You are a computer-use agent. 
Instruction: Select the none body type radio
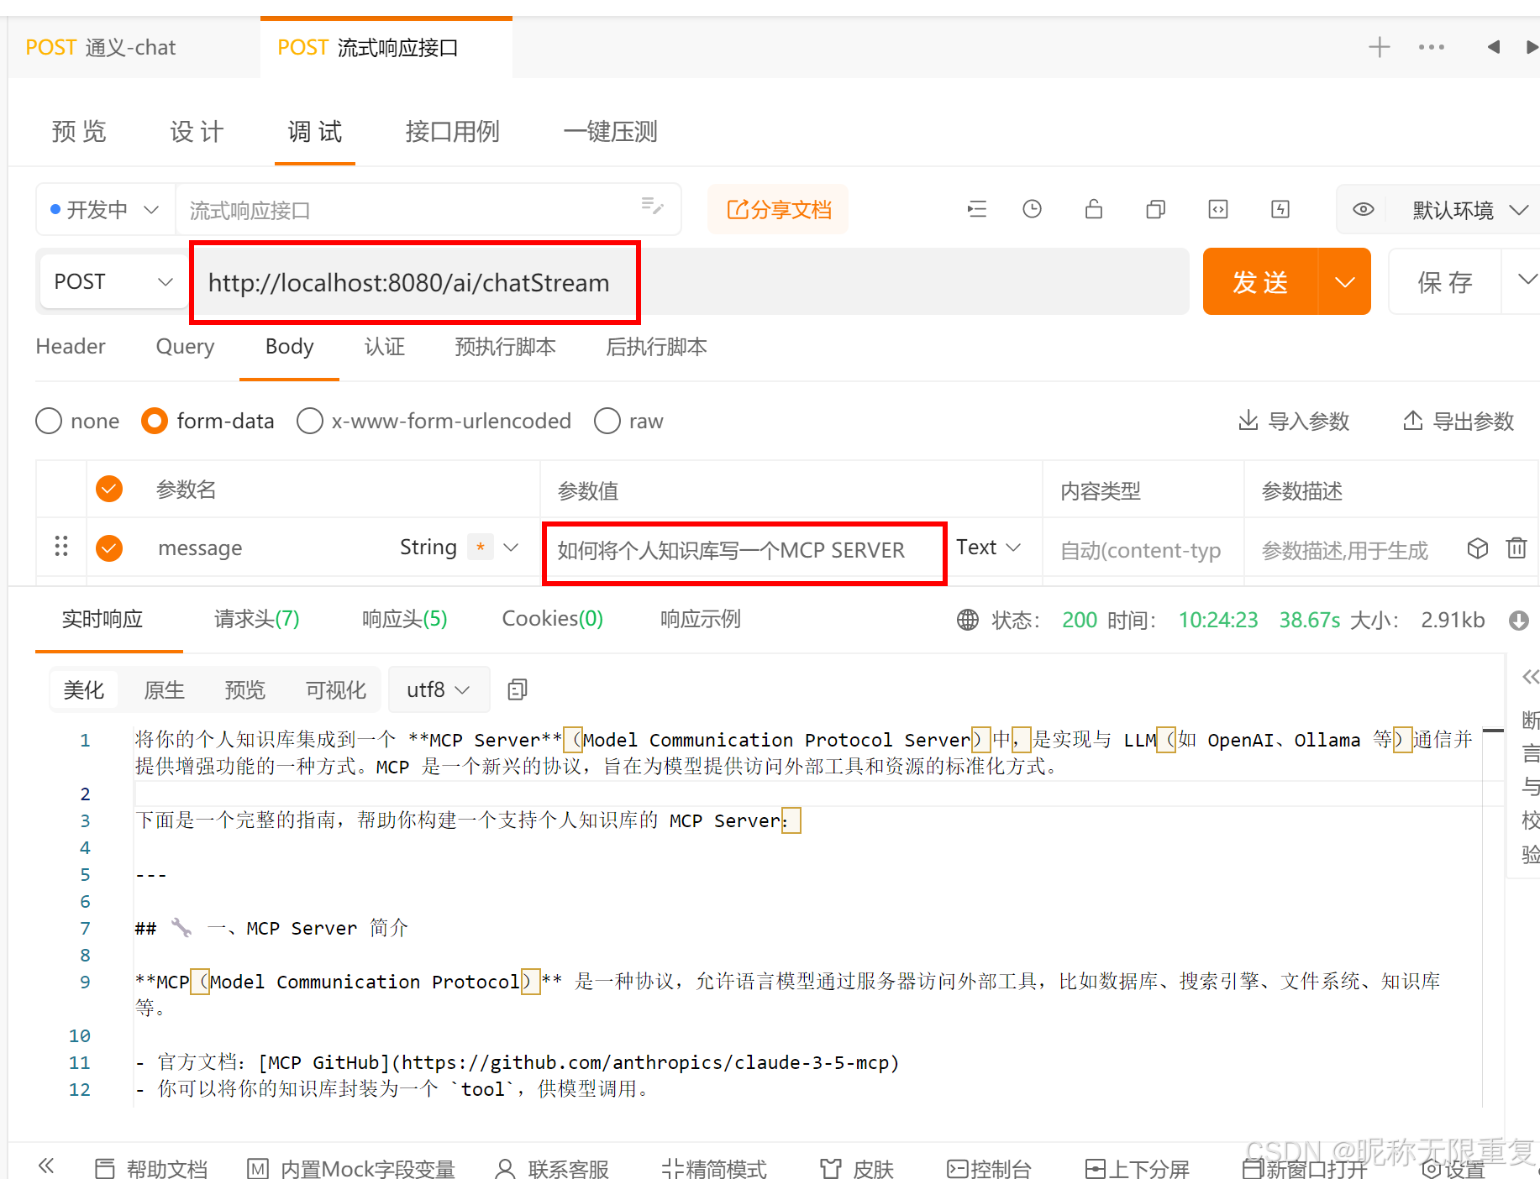pyautogui.click(x=49, y=421)
